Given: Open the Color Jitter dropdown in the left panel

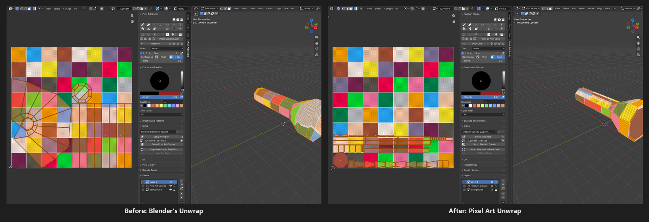Looking at the screenshot, I should tap(162, 114).
